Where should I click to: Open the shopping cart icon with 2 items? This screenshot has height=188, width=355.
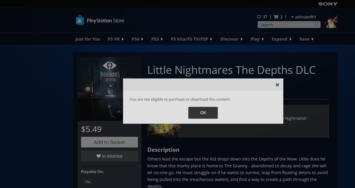[x=276, y=17]
